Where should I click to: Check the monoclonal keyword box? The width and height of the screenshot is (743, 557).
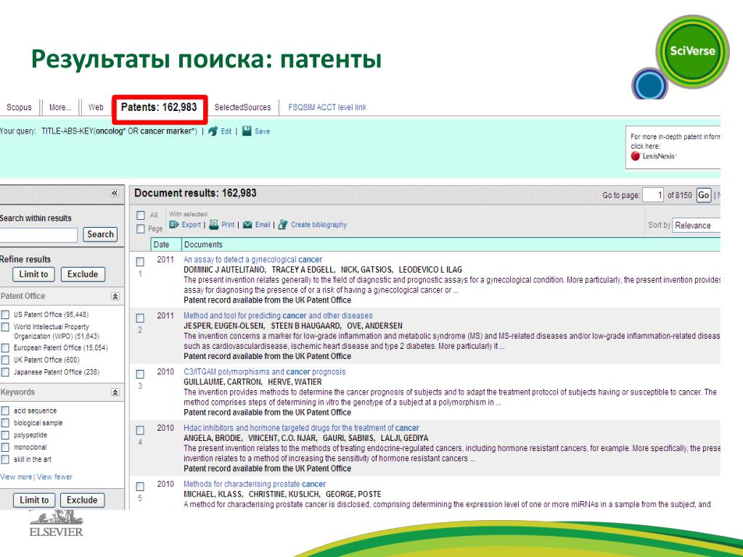point(5,447)
